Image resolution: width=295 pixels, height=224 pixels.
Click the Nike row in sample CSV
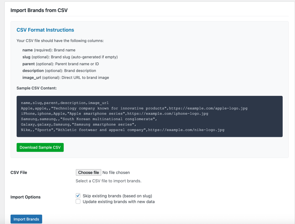point(123,130)
